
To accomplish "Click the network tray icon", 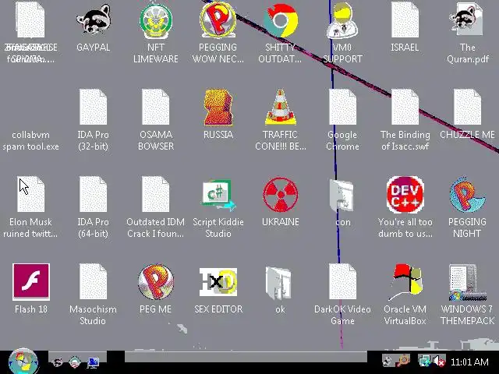I will click(424, 362).
